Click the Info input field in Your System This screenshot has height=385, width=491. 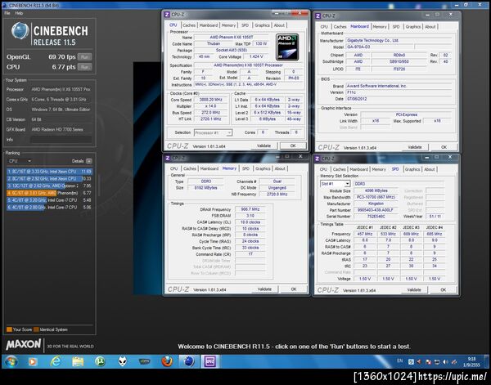61,140
